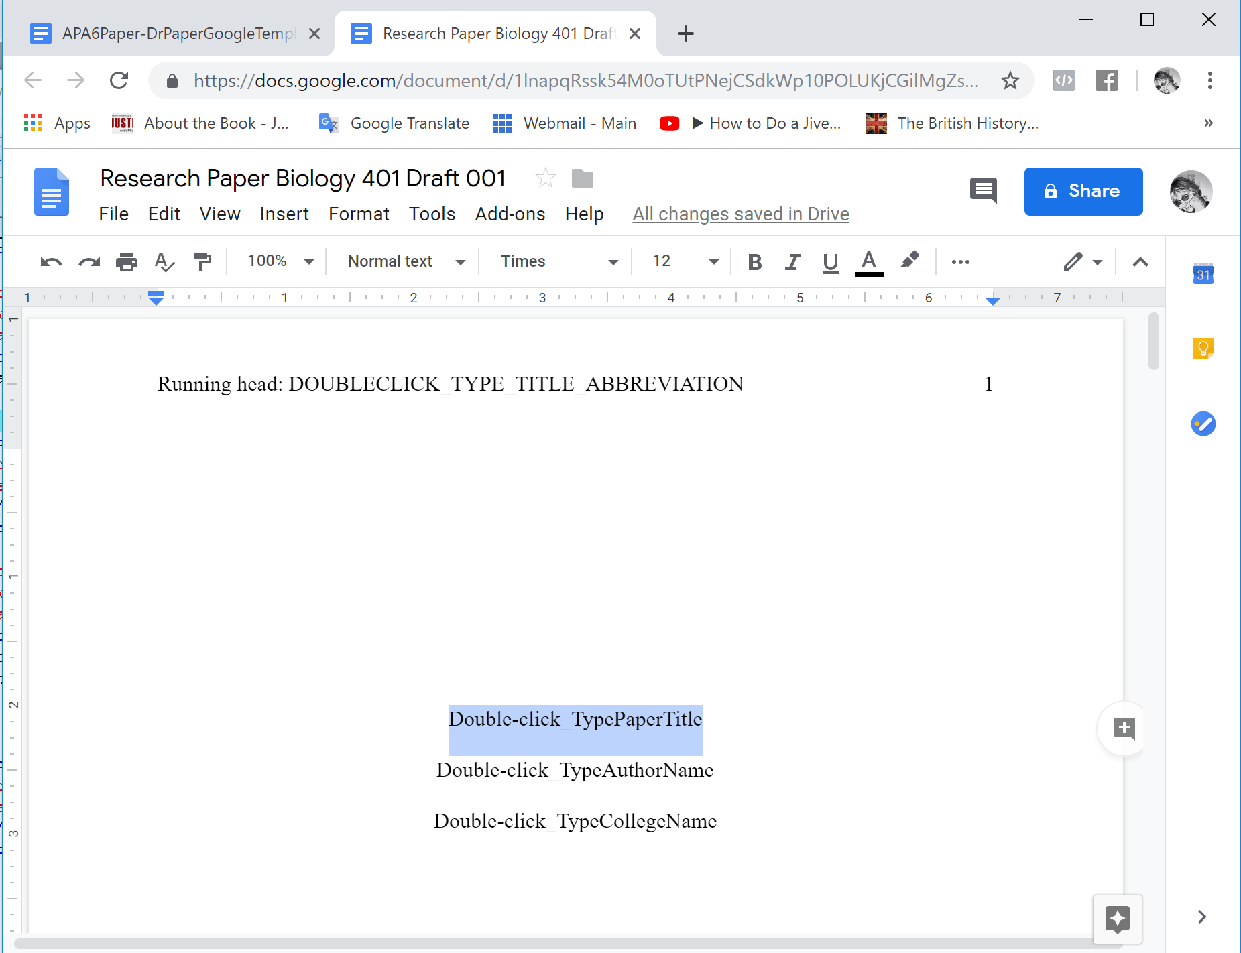Expand the Normal text style dropdown
This screenshot has width=1241, height=953.
tap(406, 261)
